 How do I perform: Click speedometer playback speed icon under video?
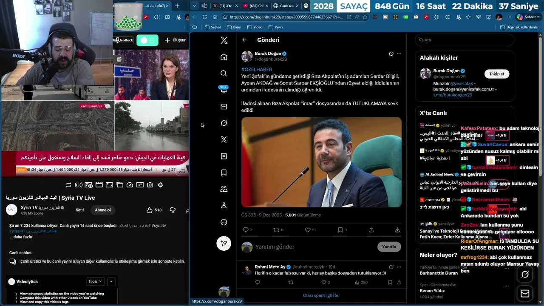click(130, 185)
